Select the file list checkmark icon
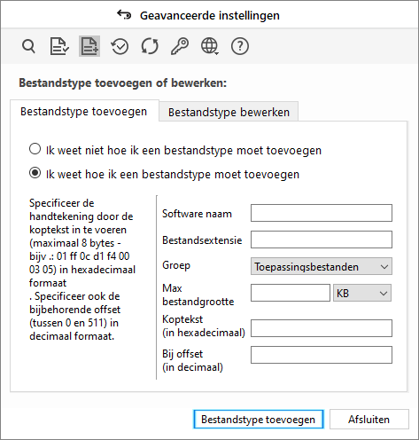 click(x=59, y=46)
